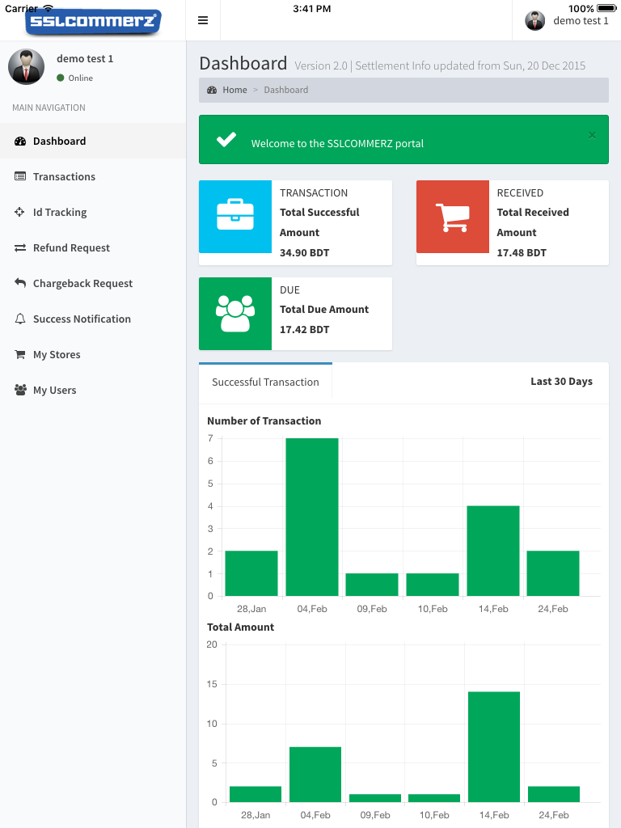Click the 04,Feb bar in Number of Transaction chart
Image resolution: width=621 pixels, height=828 pixels.
tap(312, 517)
